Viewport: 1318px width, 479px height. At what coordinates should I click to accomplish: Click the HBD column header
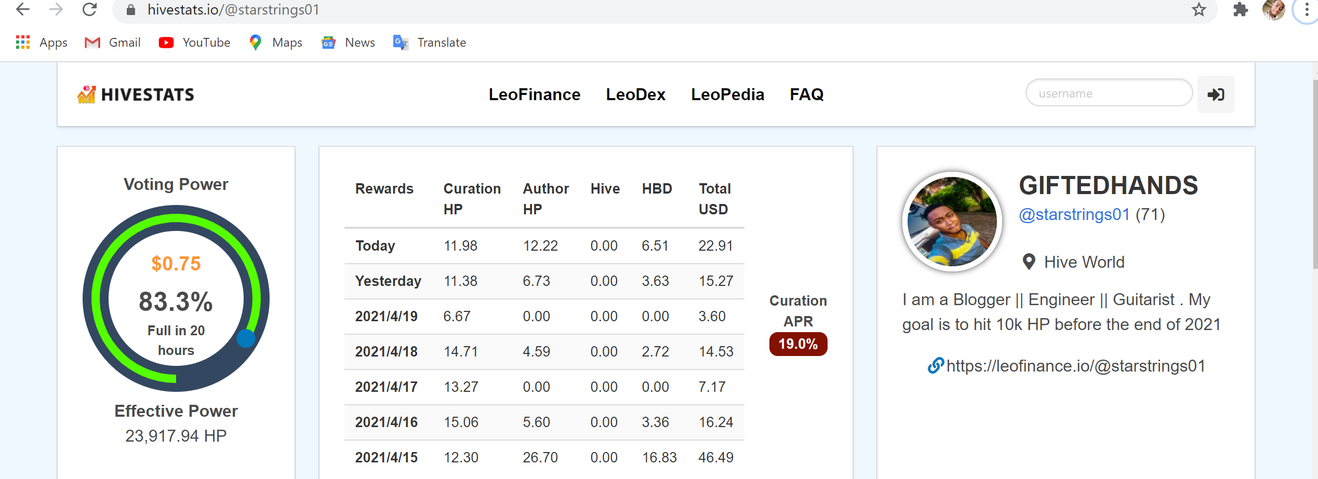point(657,189)
